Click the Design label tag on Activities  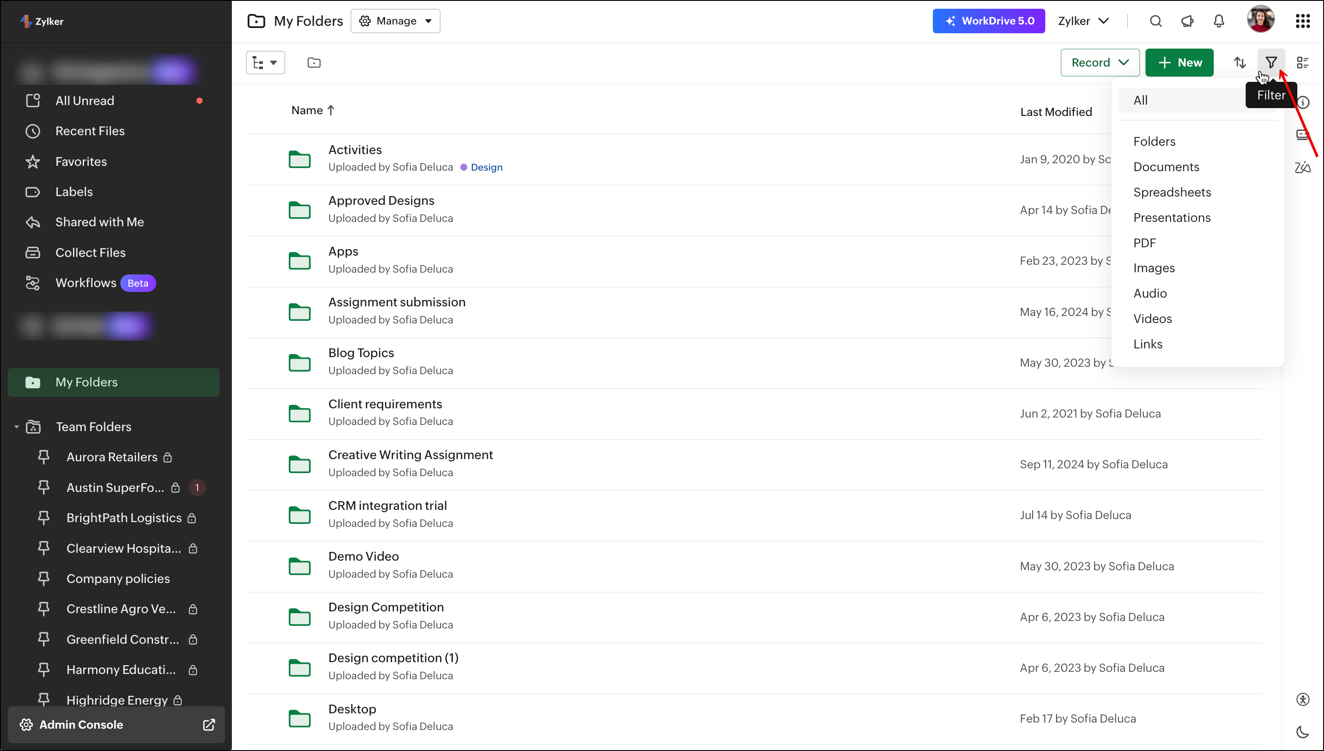pyautogui.click(x=486, y=167)
